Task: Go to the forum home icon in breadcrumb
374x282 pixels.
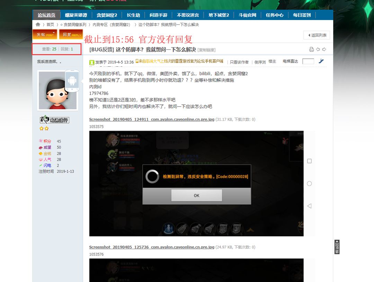Action: 38,25
